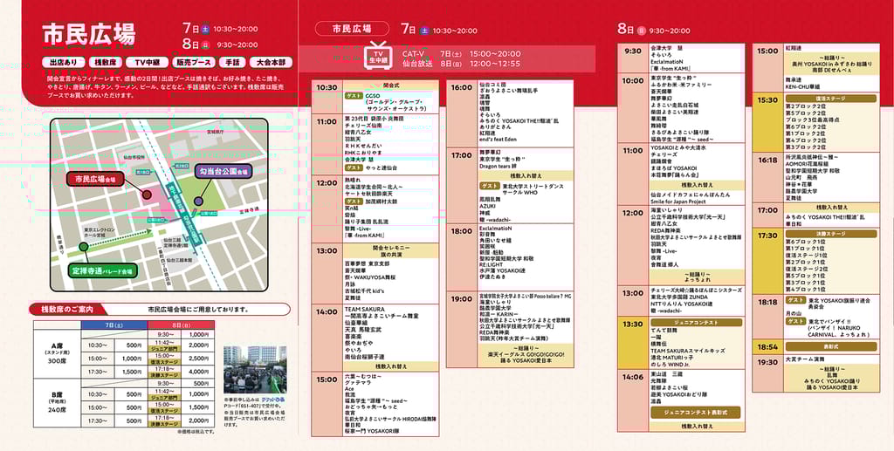Viewport: 894px width, 451px height.
Task: Click the 大賞チーム演舞 entry
Action: [805, 359]
